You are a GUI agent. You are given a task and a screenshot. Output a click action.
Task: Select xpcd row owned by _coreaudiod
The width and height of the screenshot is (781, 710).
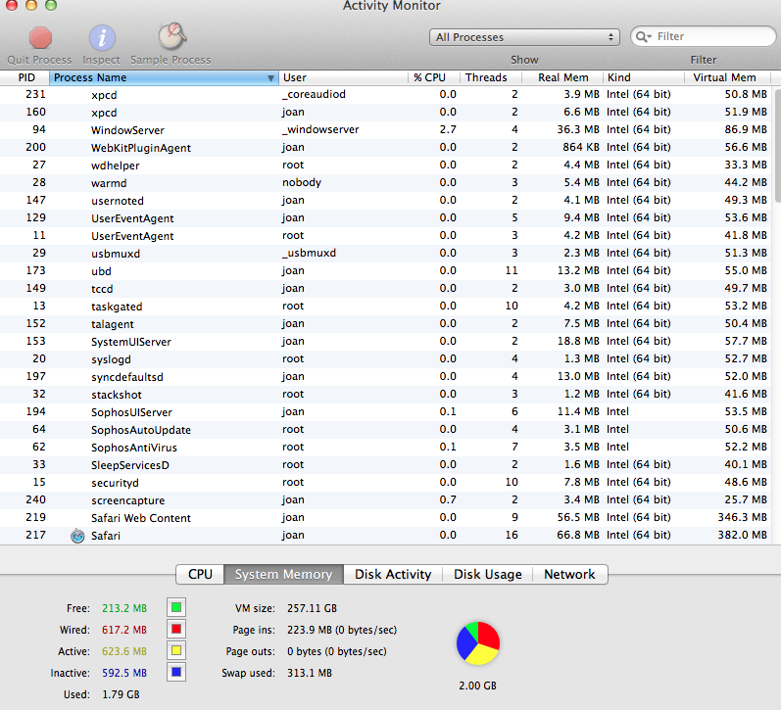click(386, 95)
